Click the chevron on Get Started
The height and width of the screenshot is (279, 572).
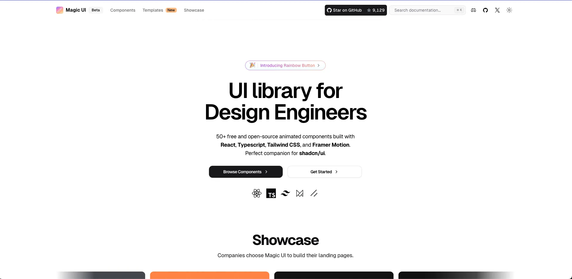point(336,172)
